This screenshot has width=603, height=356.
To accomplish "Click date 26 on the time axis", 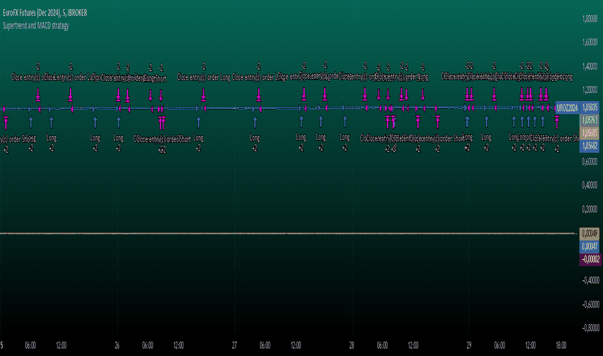I will (117, 345).
